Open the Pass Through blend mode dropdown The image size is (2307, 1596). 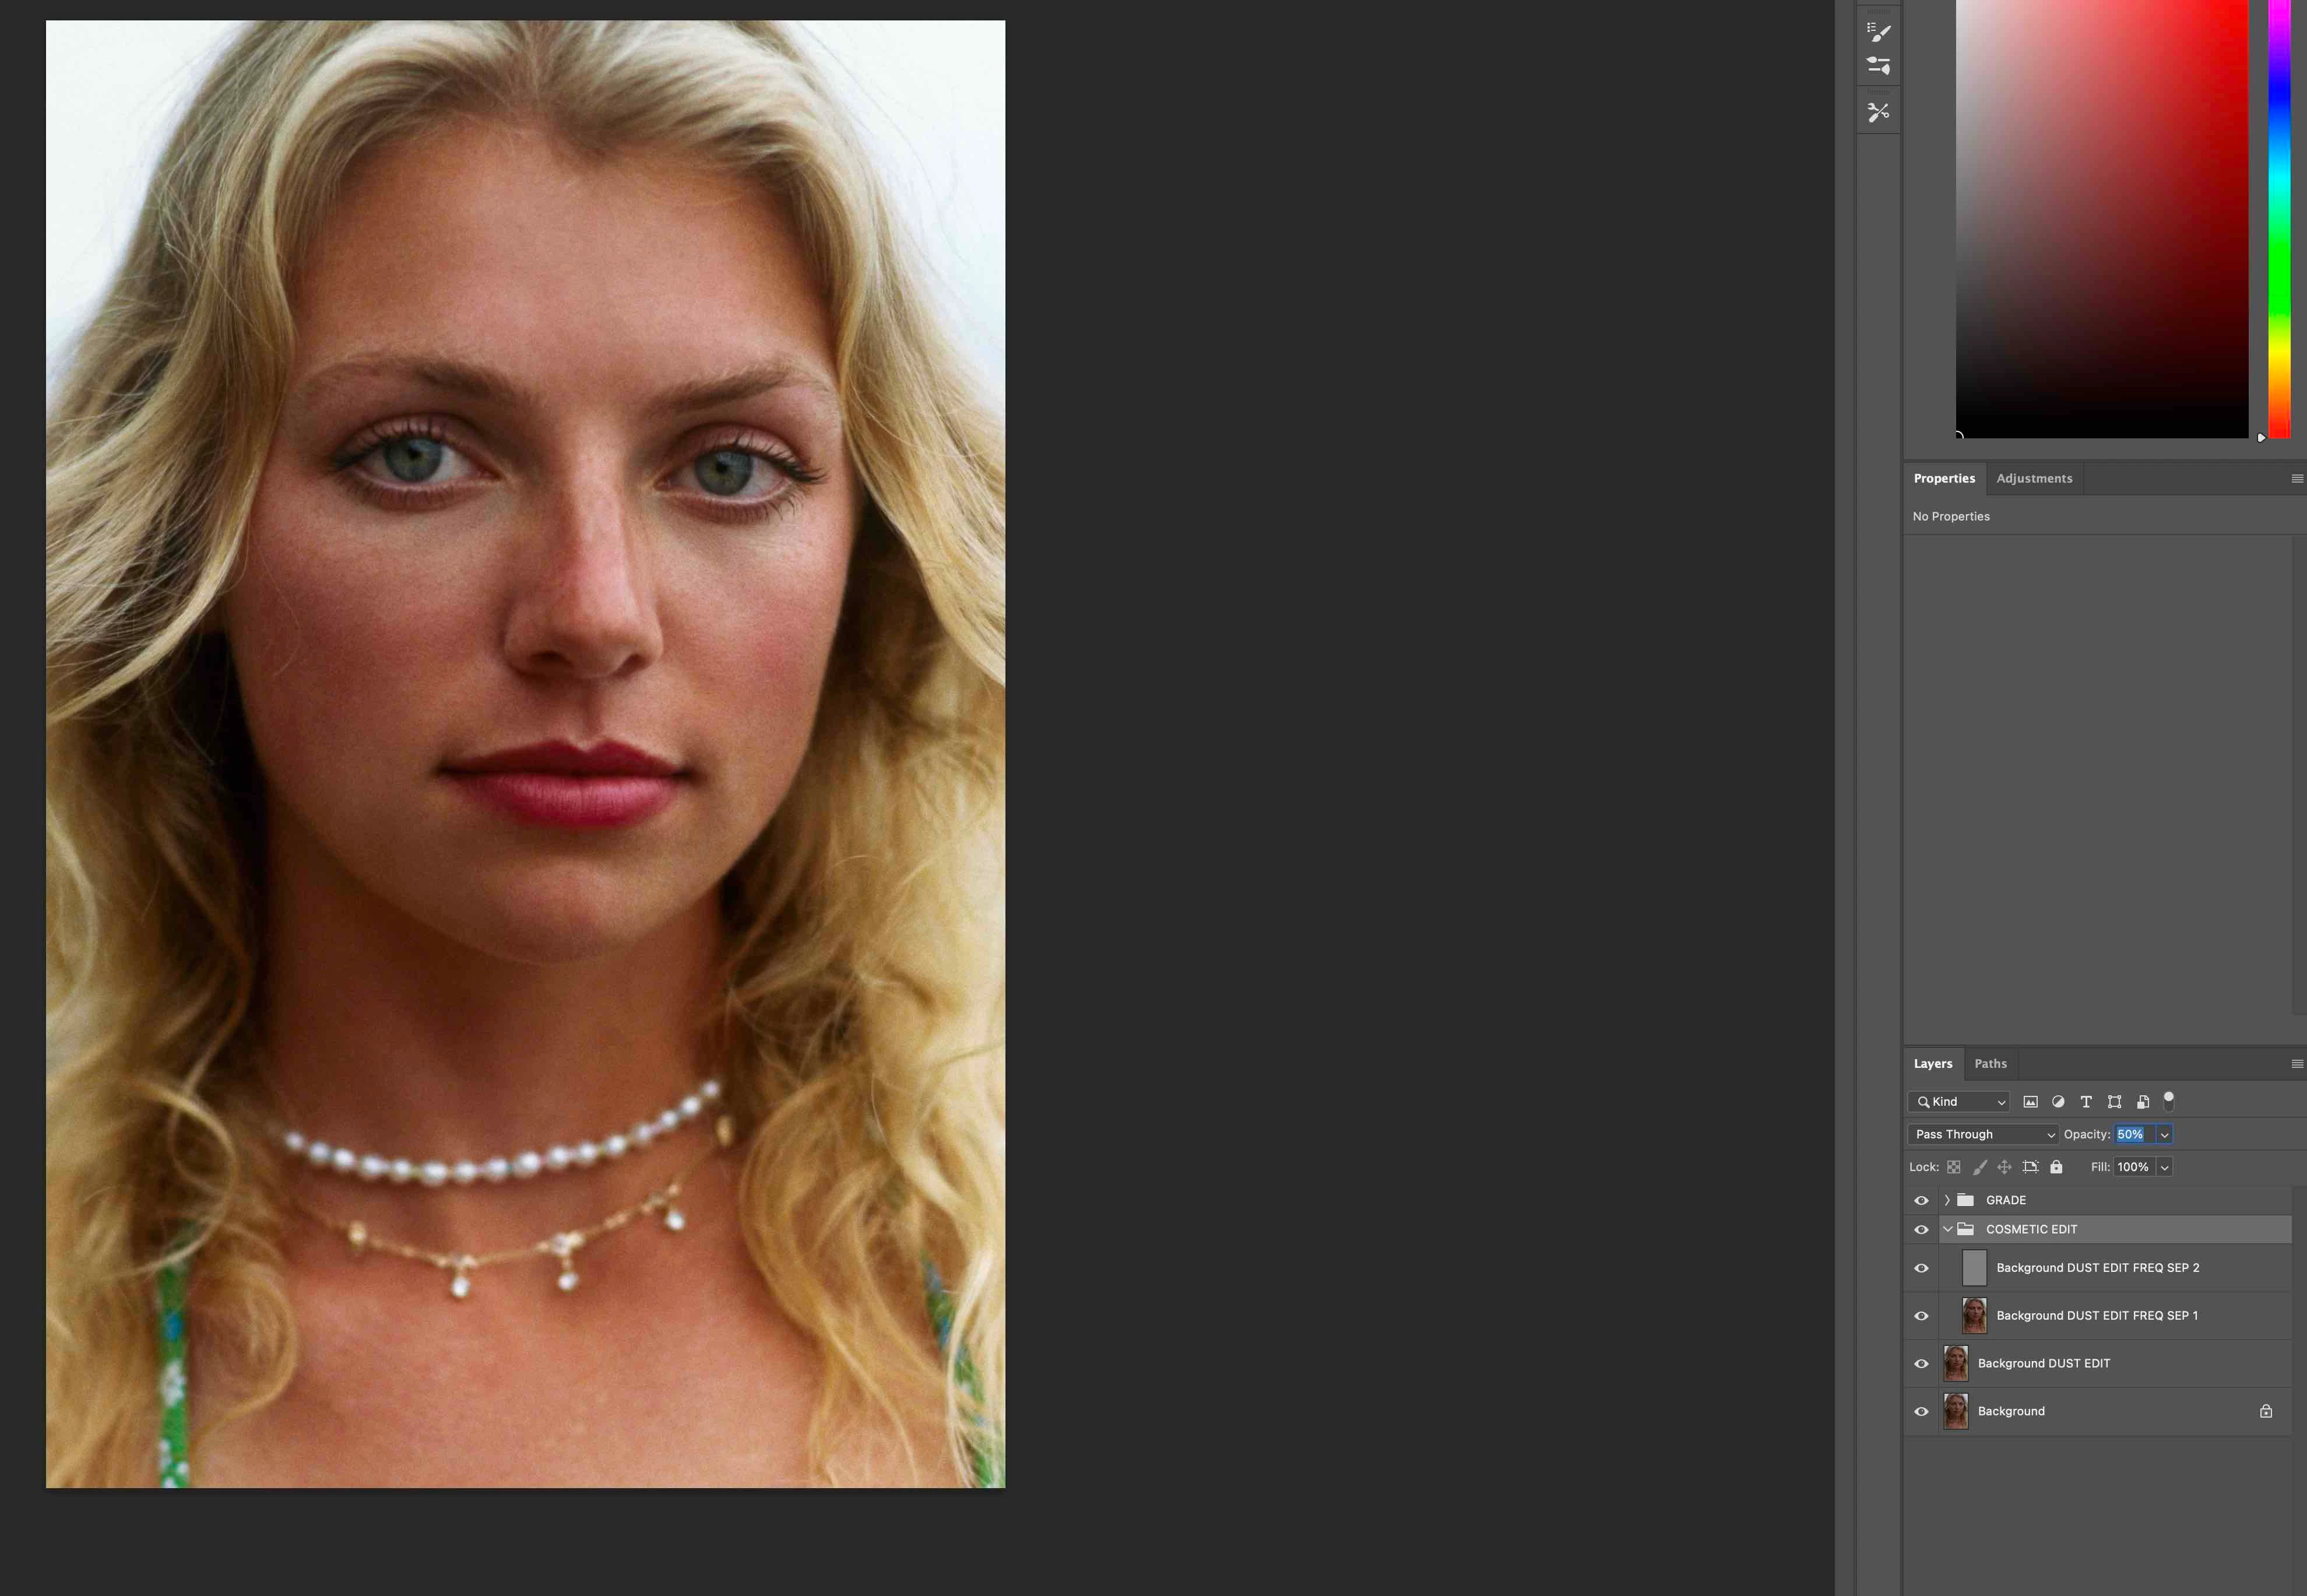(x=1984, y=1134)
